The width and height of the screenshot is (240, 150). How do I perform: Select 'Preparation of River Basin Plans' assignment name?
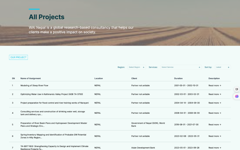point(54,124)
